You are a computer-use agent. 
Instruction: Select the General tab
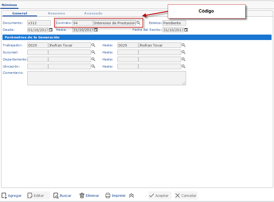coord(20,13)
